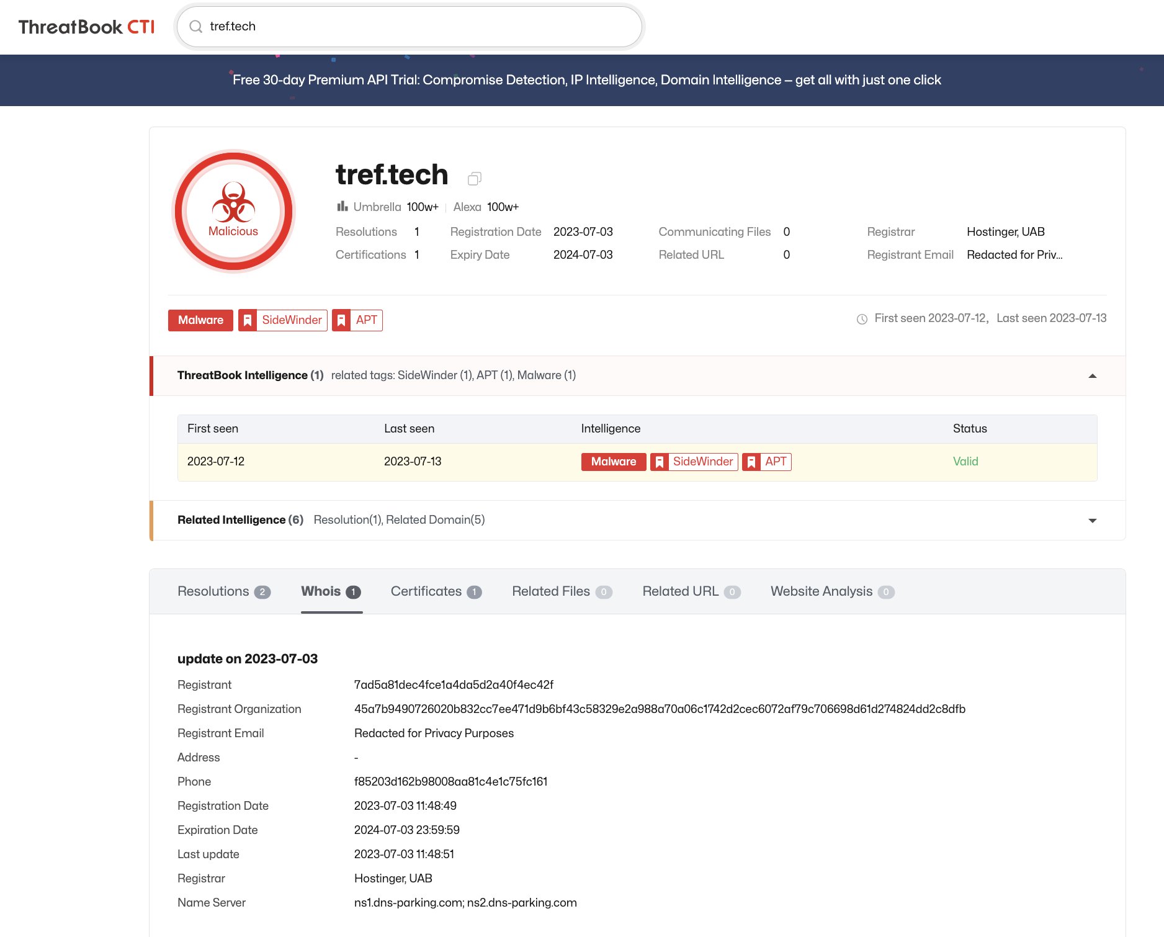Click the Valid status link
The height and width of the screenshot is (937, 1164).
(965, 461)
